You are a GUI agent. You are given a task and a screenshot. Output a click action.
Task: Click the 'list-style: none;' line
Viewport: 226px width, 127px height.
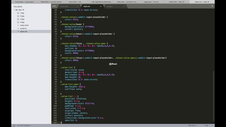pyautogui.click(x=75, y=70)
